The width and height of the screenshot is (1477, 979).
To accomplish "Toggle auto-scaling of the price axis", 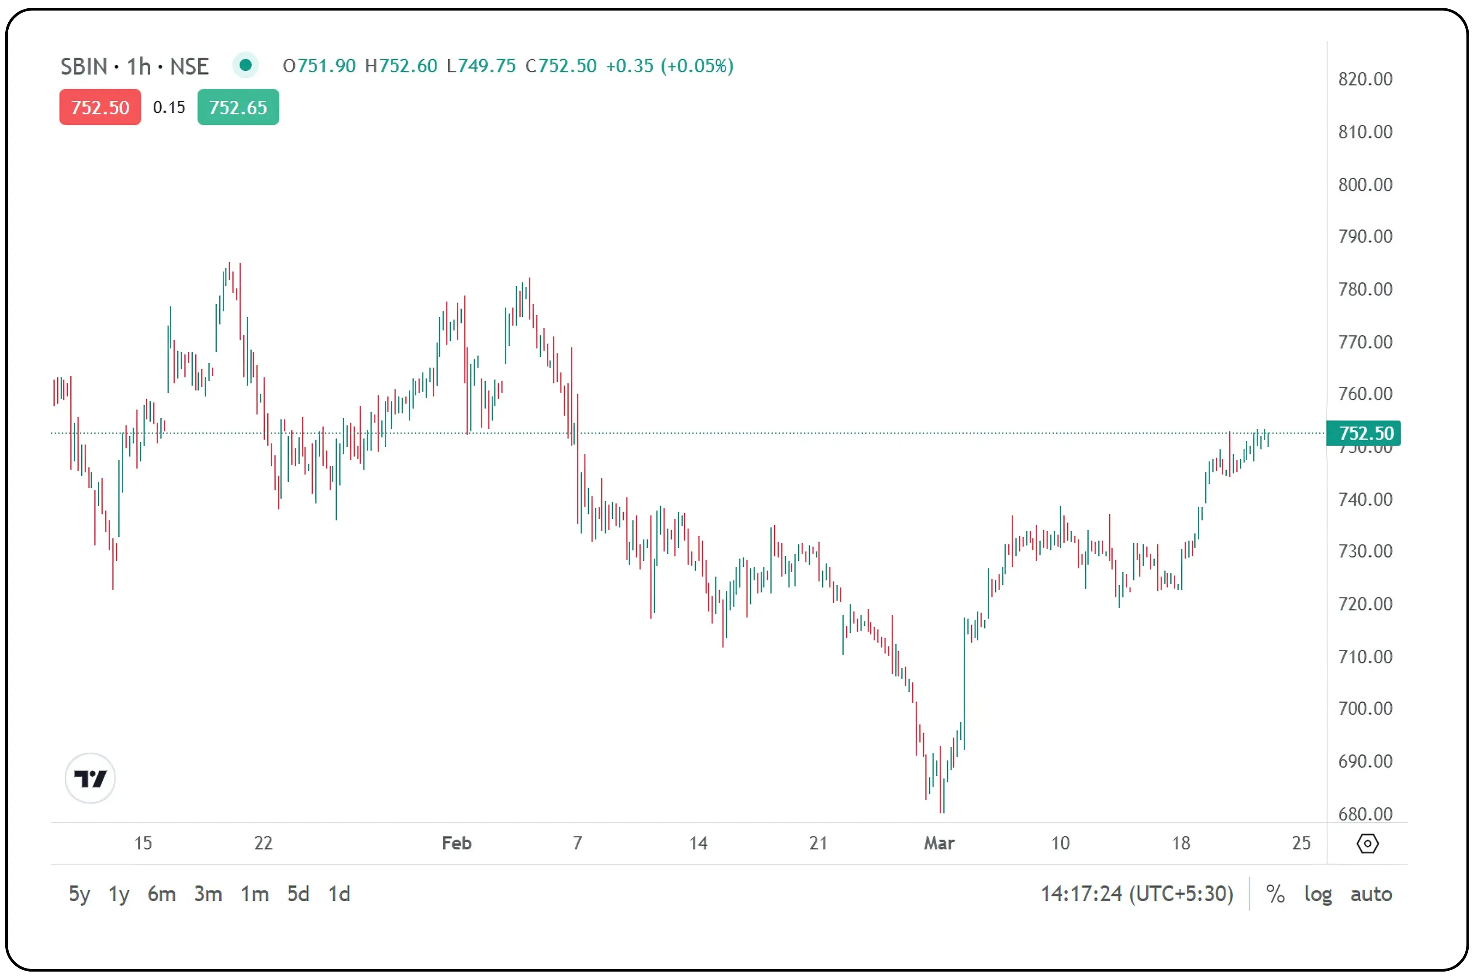I will coord(1370,894).
